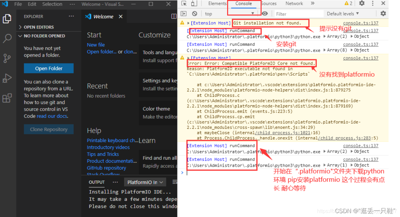Switch to the Network tab
The width and height of the screenshot is (400, 217).
click(x=294, y=4)
